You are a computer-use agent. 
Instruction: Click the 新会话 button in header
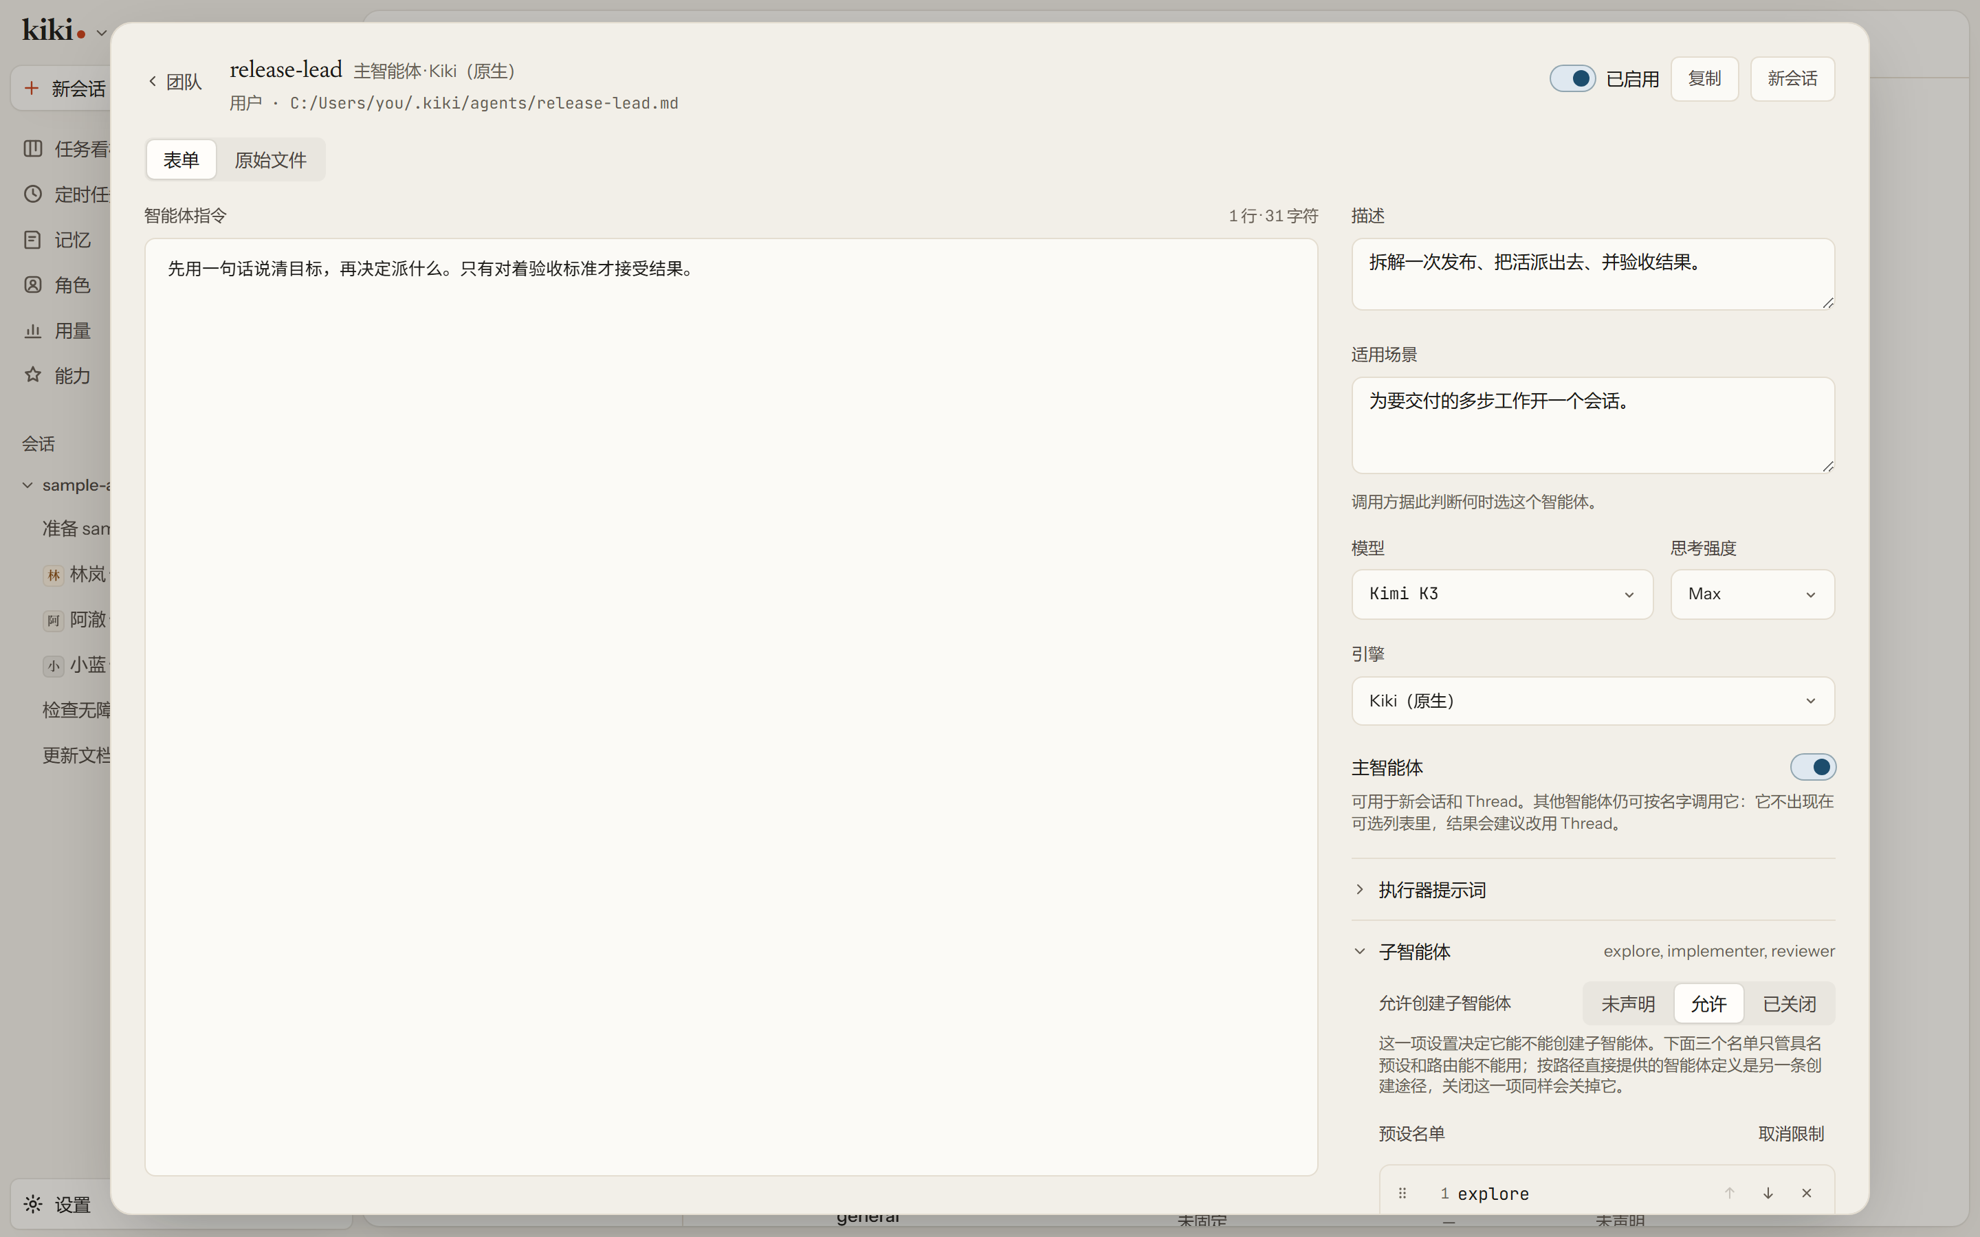point(1792,78)
